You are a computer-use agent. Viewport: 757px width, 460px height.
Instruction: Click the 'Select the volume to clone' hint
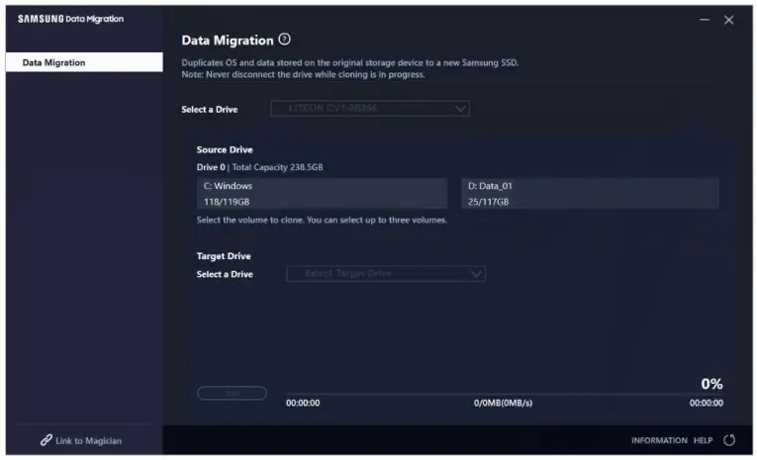(x=322, y=220)
